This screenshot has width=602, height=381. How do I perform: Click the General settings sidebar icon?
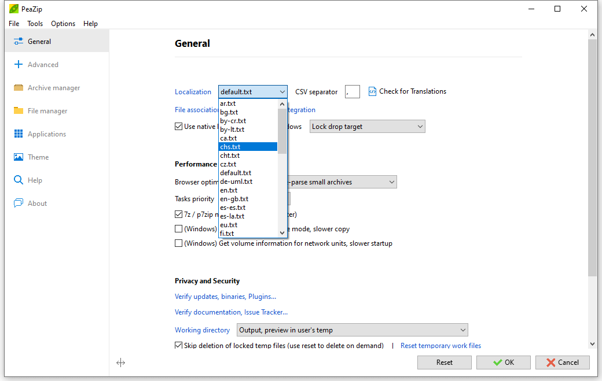click(x=19, y=42)
